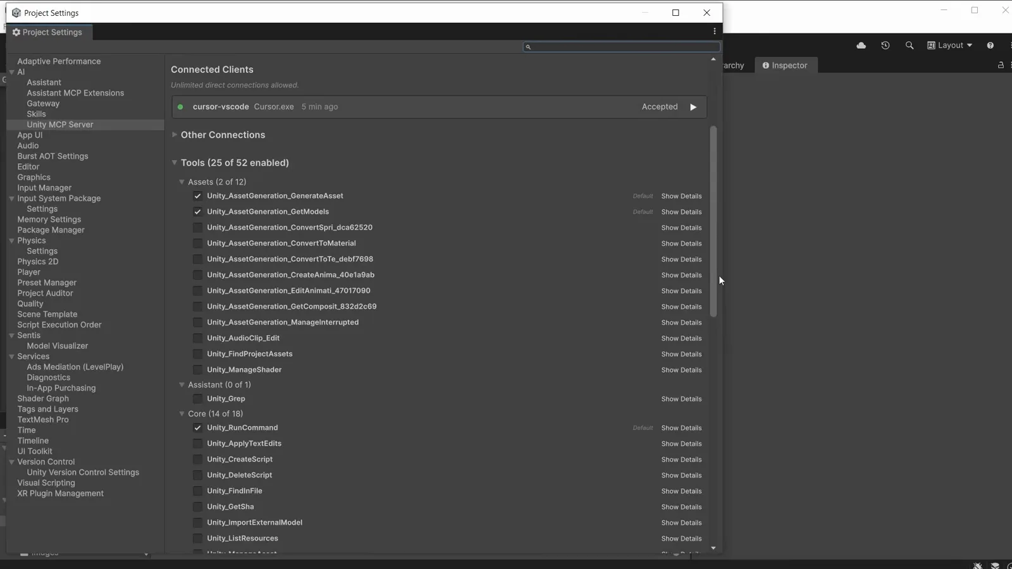The height and width of the screenshot is (569, 1012).
Task: Open Model Visualizer under Sentis
Action: (57, 346)
